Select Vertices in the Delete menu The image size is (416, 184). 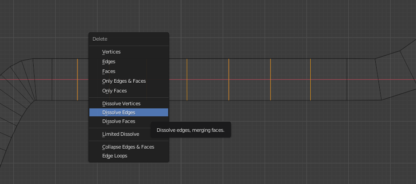pos(129,52)
